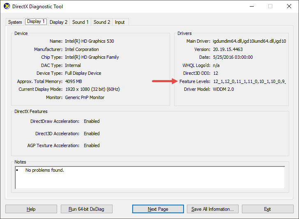
Task: Click the Help button
Action: pos(31,209)
